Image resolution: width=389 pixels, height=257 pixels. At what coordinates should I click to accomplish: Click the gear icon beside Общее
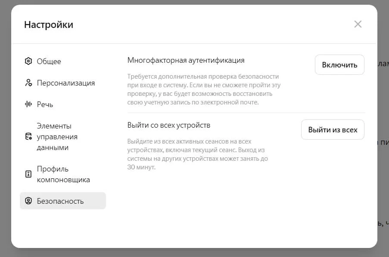(28, 61)
